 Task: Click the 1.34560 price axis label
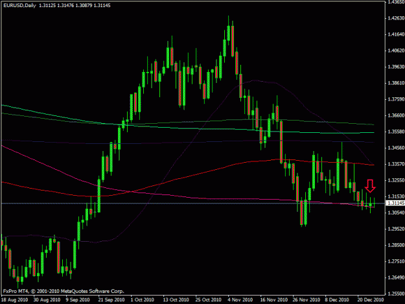coord(396,148)
